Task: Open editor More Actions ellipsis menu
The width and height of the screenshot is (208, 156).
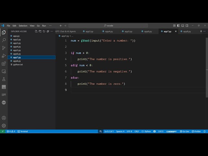Action: (204, 32)
